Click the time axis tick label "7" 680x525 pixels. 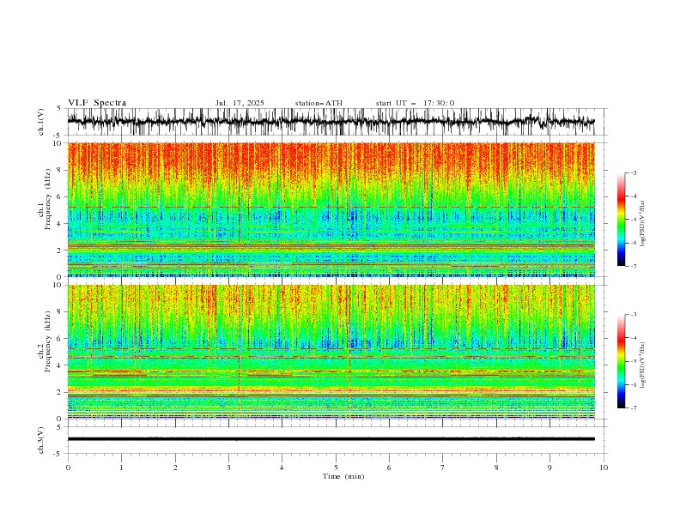pos(443,468)
